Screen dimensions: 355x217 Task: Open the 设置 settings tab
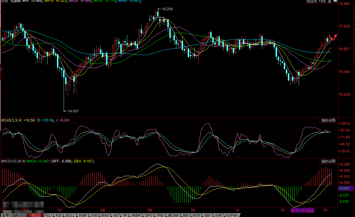[5, 215]
